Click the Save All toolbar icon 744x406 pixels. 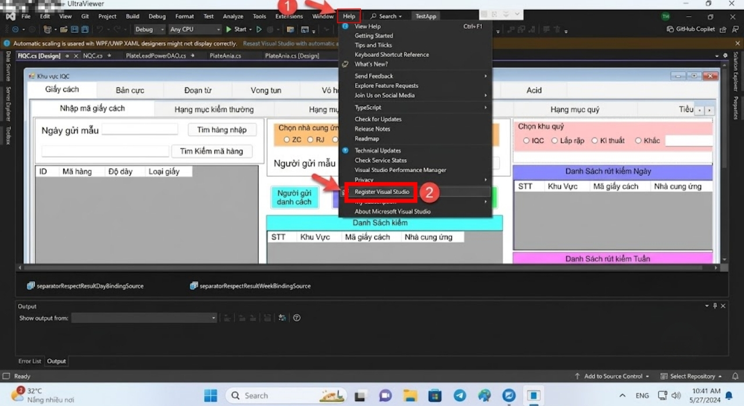(85, 30)
